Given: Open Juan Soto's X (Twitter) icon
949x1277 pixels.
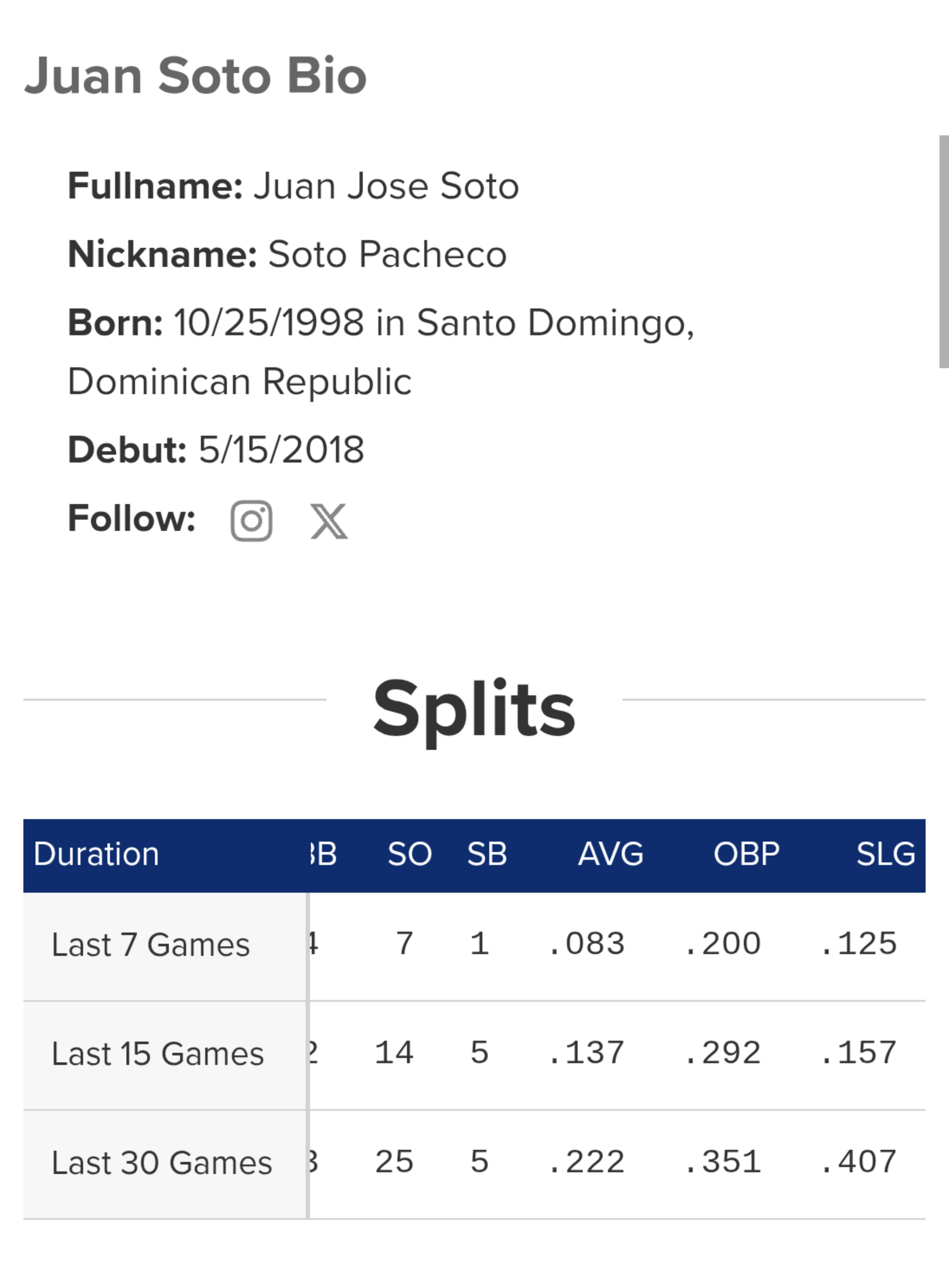Looking at the screenshot, I should click(x=329, y=520).
